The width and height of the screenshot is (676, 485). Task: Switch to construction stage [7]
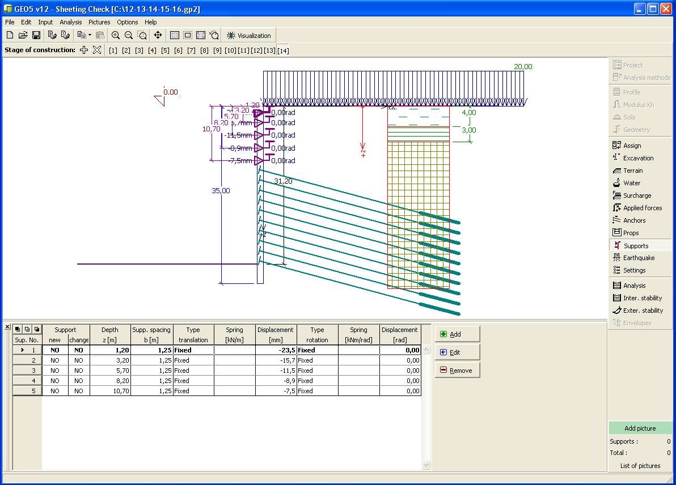click(191, 50)
